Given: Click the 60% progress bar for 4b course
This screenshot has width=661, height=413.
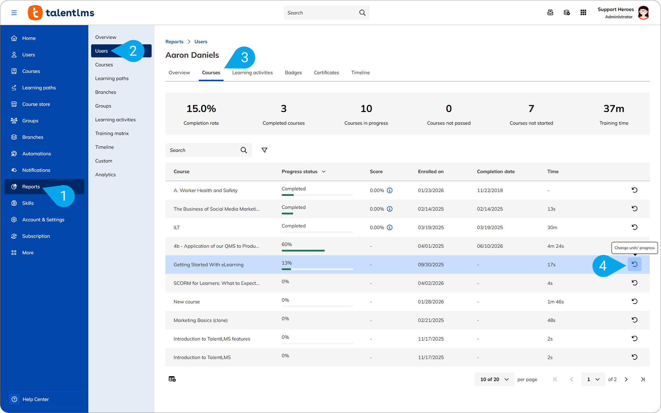Looking at the screenshot, I should coord(317,251).
